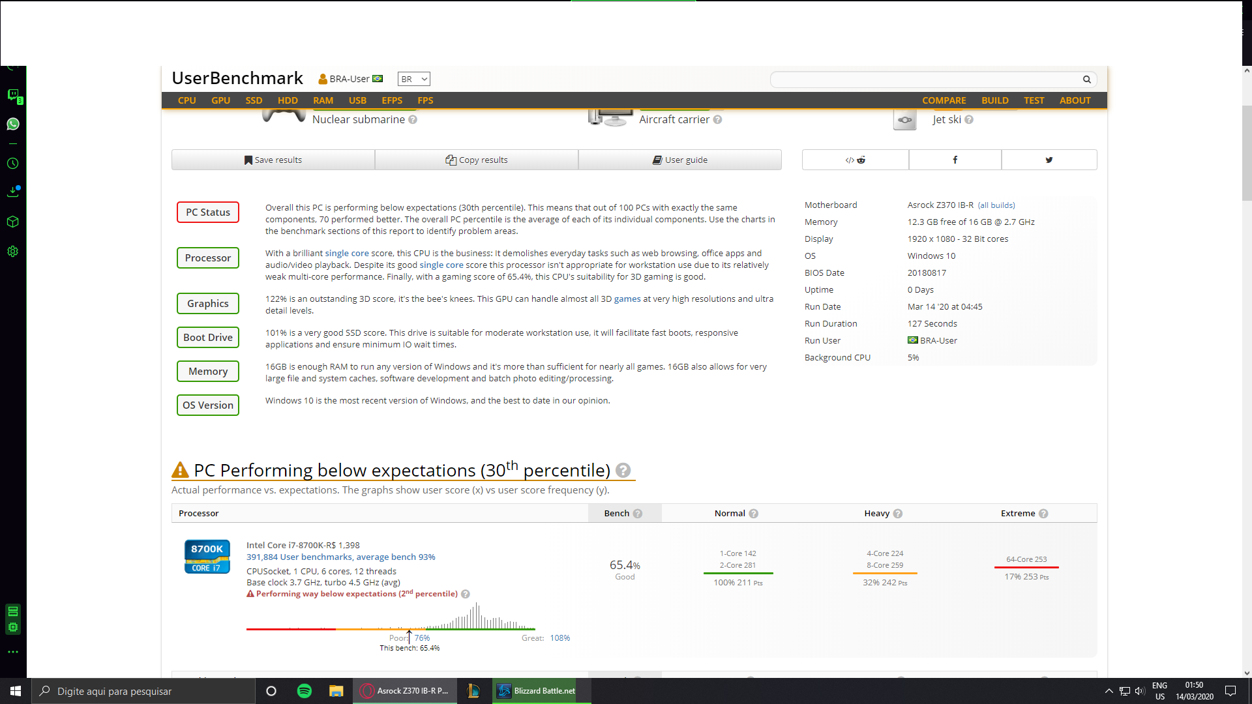The image size is (1252, 704).
Task: Click help icon next to Extreme column
Action: click(x=1043, y=514)
